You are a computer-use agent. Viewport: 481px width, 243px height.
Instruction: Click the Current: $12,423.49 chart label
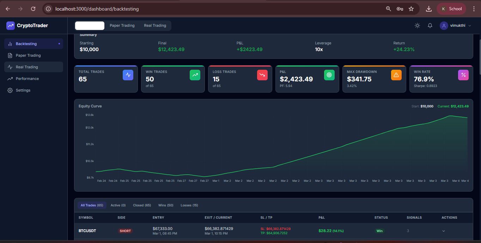[x=453, y=106]
